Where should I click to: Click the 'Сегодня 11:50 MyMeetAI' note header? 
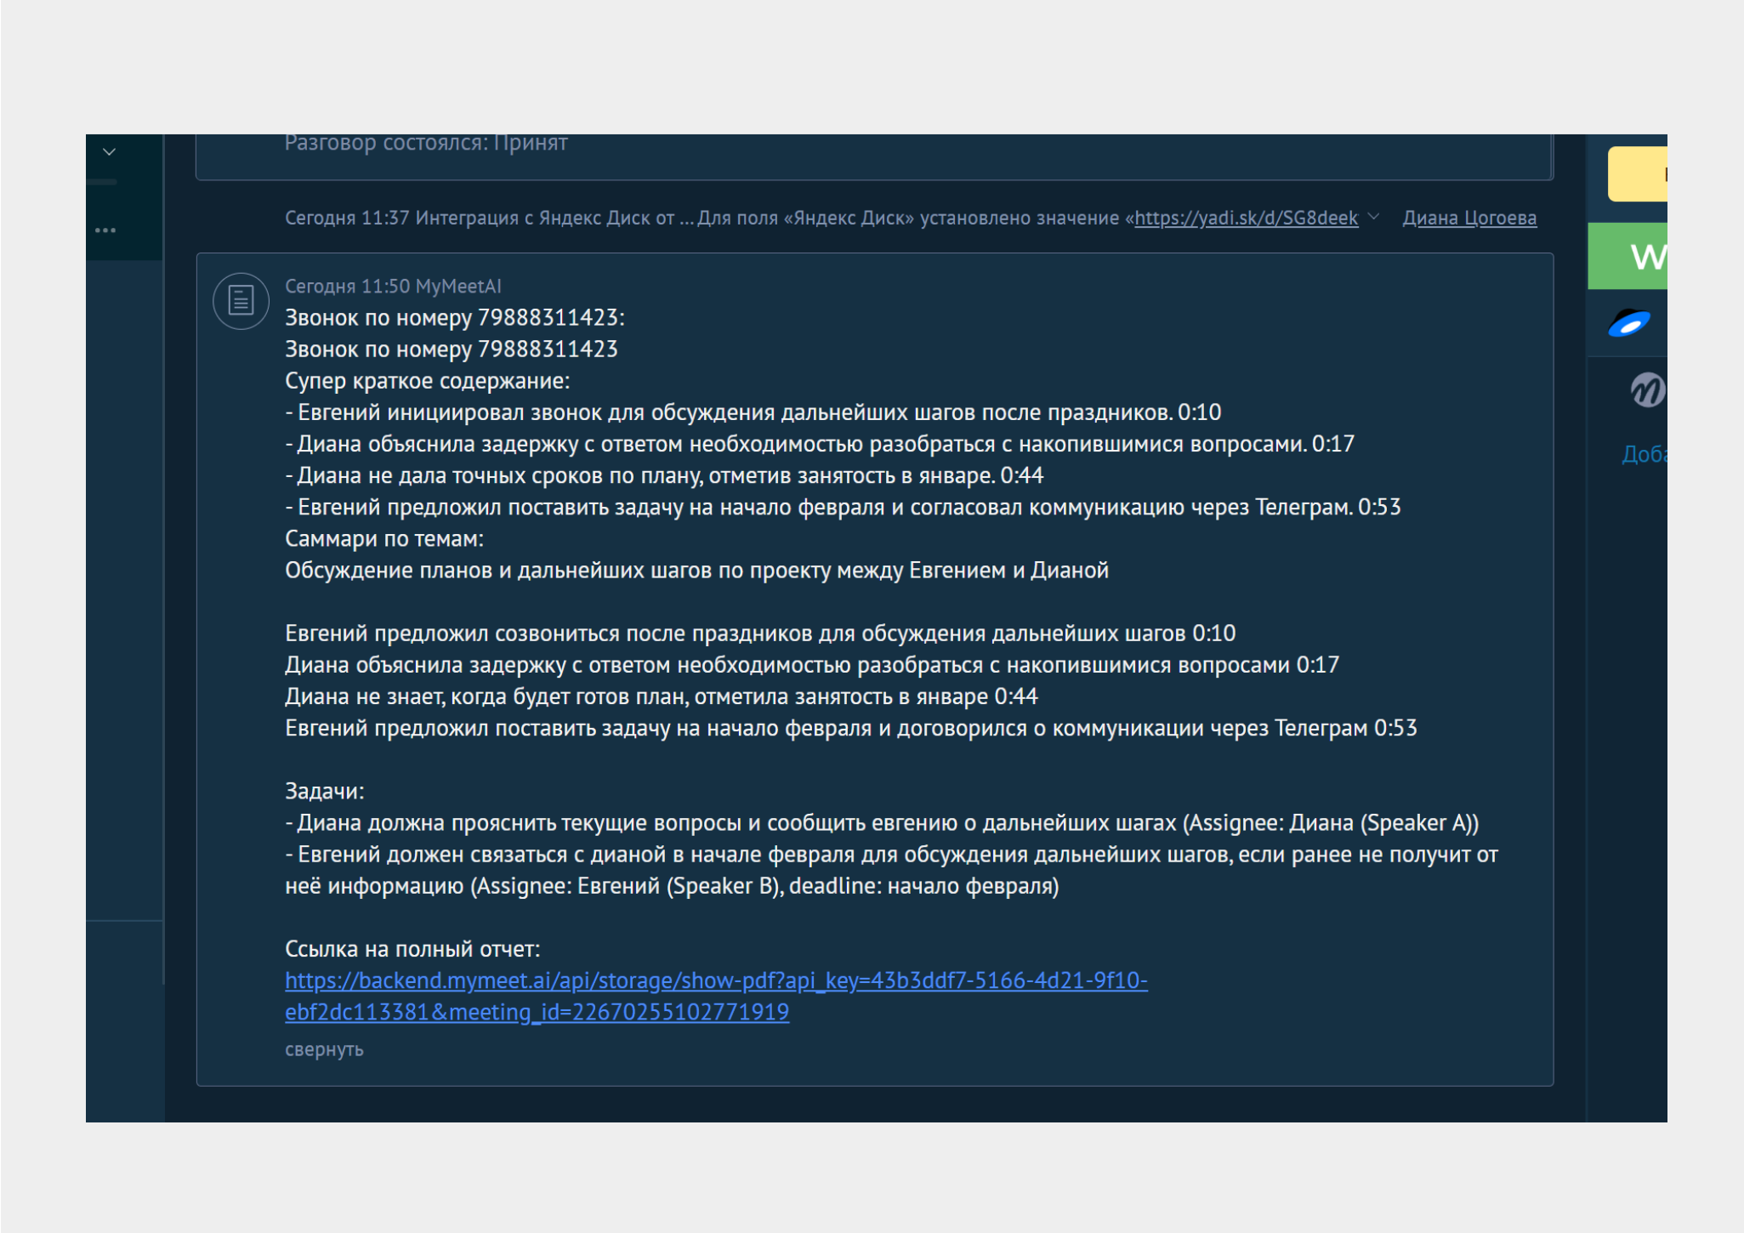[x=392, y=287]
